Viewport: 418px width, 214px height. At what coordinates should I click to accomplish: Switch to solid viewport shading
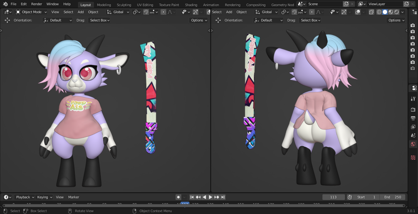coord(385,12)
